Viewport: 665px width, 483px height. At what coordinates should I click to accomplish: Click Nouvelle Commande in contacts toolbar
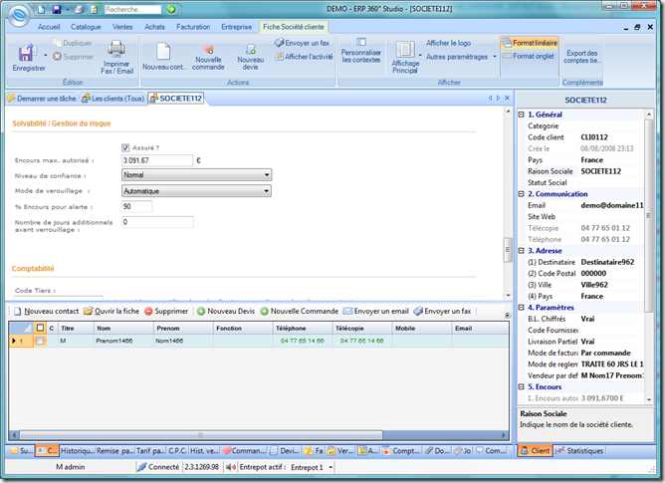(300, 311)
